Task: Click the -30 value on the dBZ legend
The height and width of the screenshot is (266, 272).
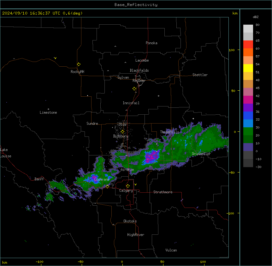Action: pos(258,167)
